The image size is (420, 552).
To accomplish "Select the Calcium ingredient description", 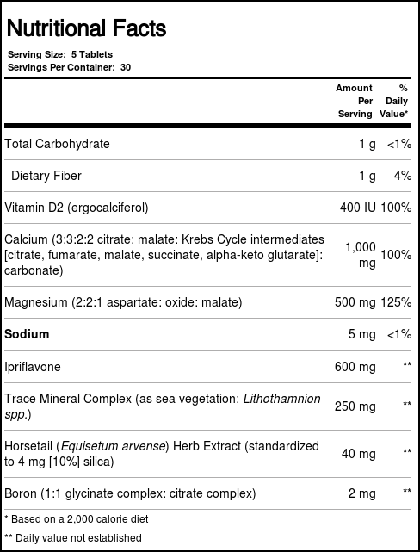I will (x=164, y=255).
